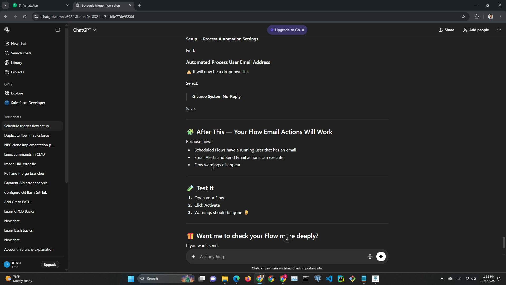Open Search chats in sidebar

[x=21, y=53]
